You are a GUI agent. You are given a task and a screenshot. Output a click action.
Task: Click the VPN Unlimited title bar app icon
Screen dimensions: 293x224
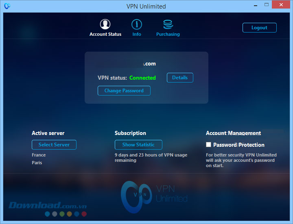click(x=7, y=6)
